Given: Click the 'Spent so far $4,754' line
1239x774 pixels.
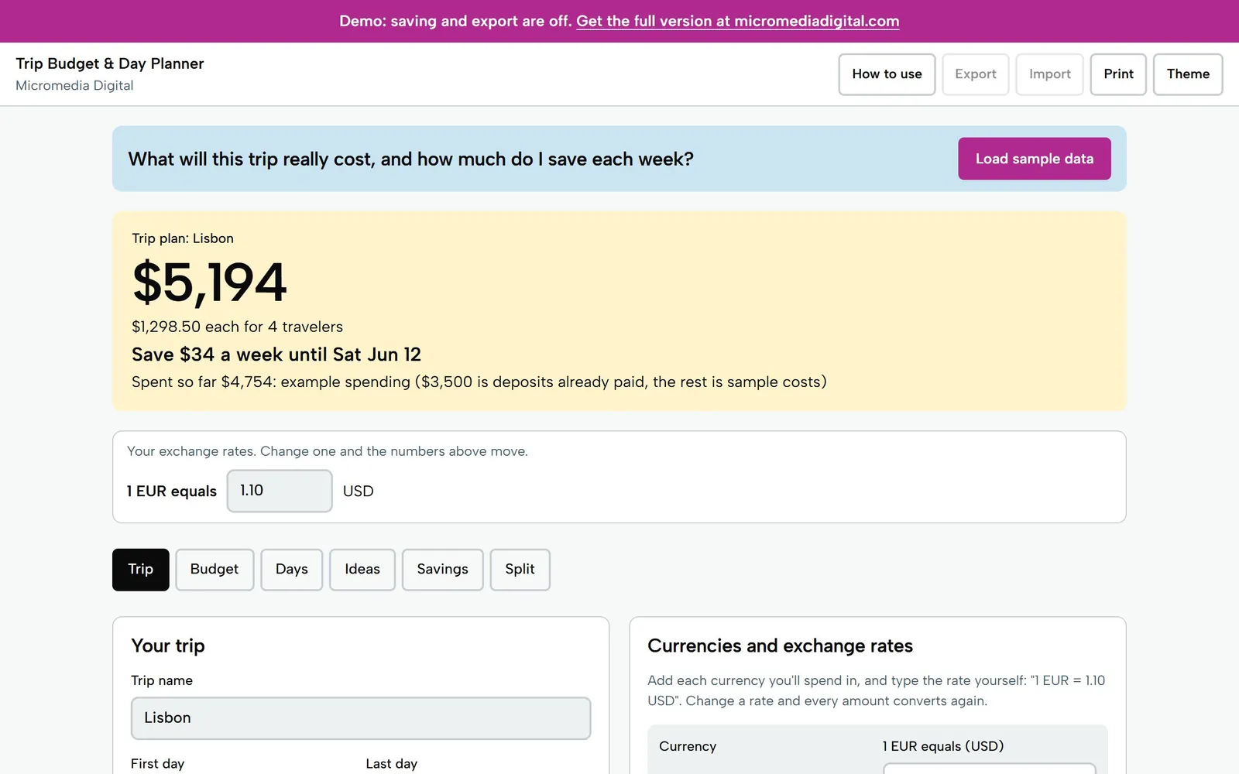Looking at the screenshot, I should pos(479,382).
